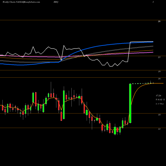Select the 18 price axis label
Image resolution: width=166 pixels, height=166 pixels.
pos(159,79)
